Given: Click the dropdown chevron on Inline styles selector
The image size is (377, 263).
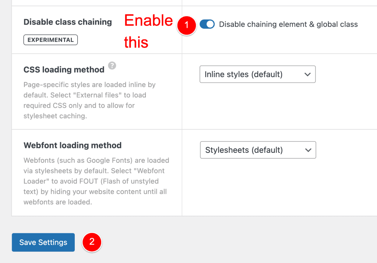Looking at the screenshot, I should pyautogui.click(x=308, y=74).
